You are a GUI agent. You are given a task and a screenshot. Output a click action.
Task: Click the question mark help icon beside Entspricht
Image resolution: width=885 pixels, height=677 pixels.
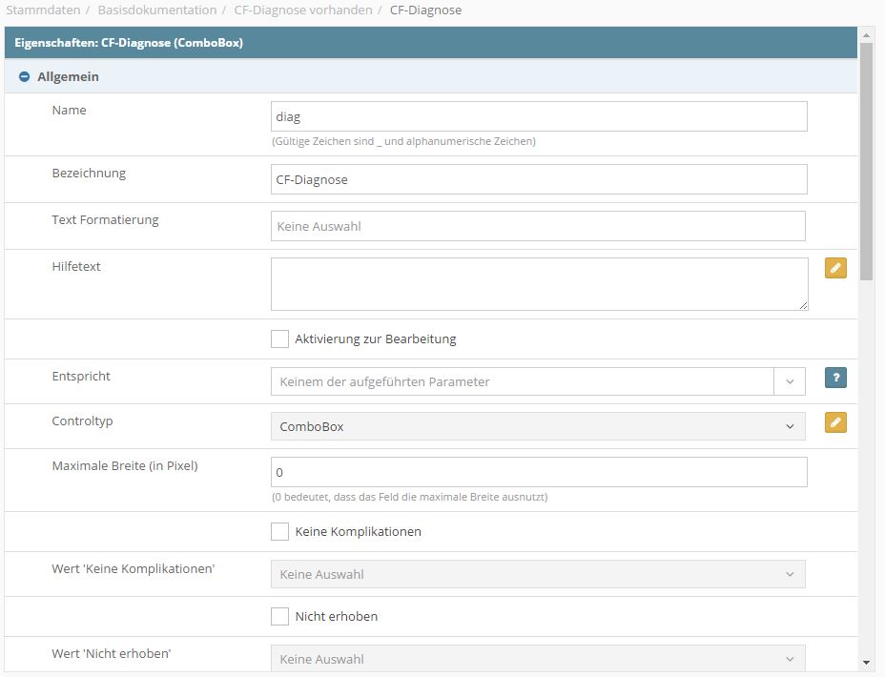pyautogui.click(x=835, y=378)
